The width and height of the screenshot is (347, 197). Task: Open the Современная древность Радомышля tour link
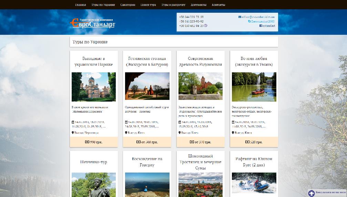(201, 61)
